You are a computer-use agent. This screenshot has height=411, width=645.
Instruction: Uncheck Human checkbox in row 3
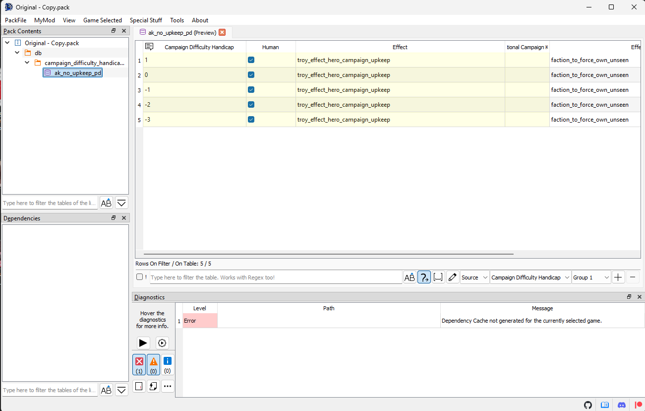click(x=251, y=90)
